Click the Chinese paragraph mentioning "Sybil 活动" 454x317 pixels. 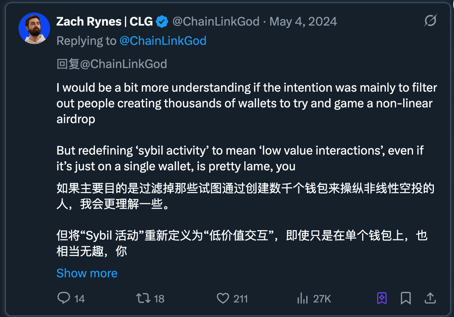point(242,243)
